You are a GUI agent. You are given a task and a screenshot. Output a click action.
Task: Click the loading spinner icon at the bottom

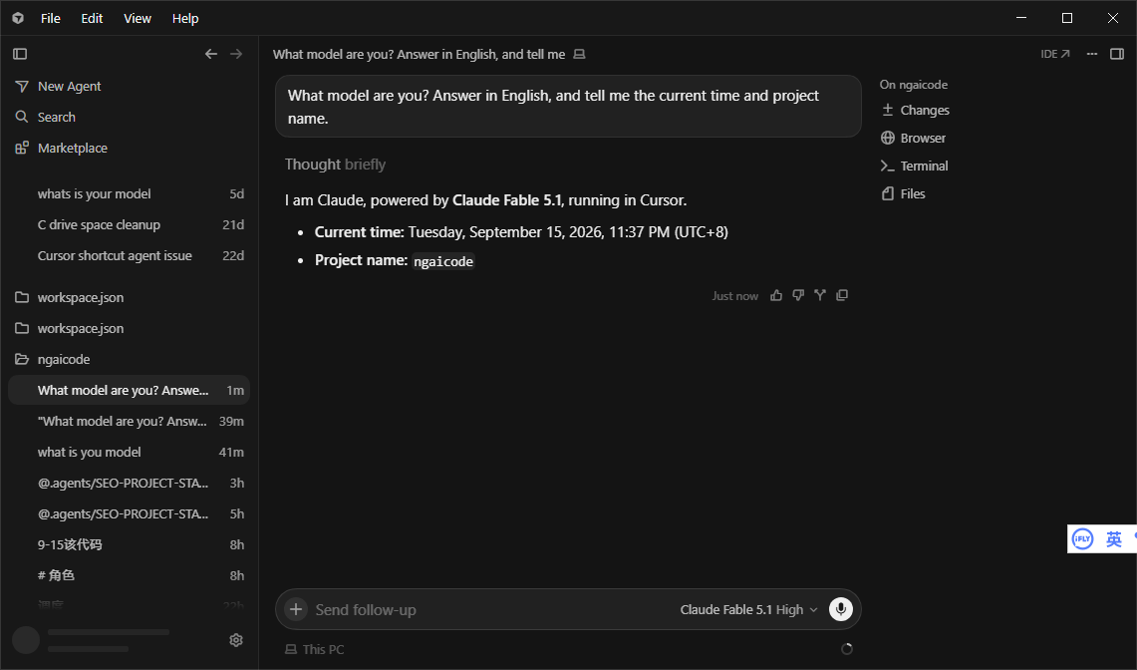point(846,649)
